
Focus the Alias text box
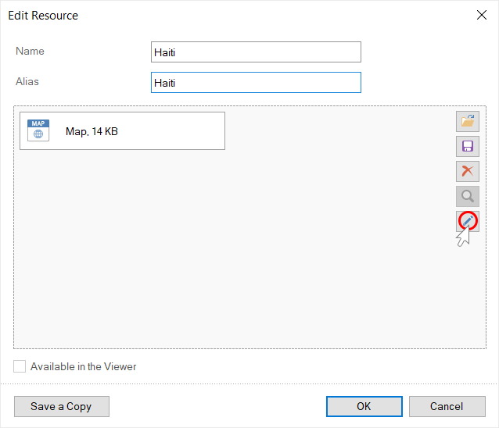tap(256, 83)
